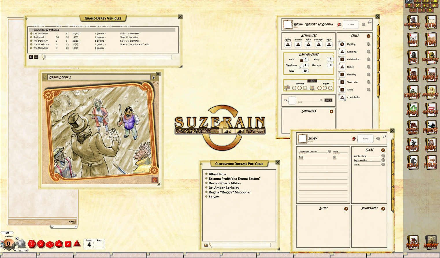Click the Mini button beside XP
The width and height of the screenshot is (440, 258).
click(328, 100)
